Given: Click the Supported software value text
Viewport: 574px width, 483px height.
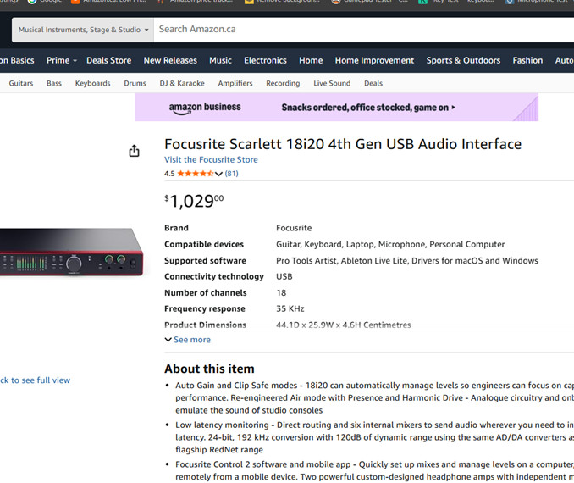Looking at the screenshot, I should point(407,260).
